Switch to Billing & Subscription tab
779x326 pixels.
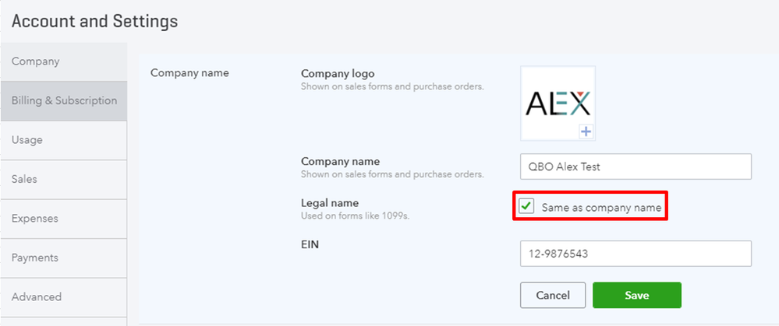click(64, 100)
